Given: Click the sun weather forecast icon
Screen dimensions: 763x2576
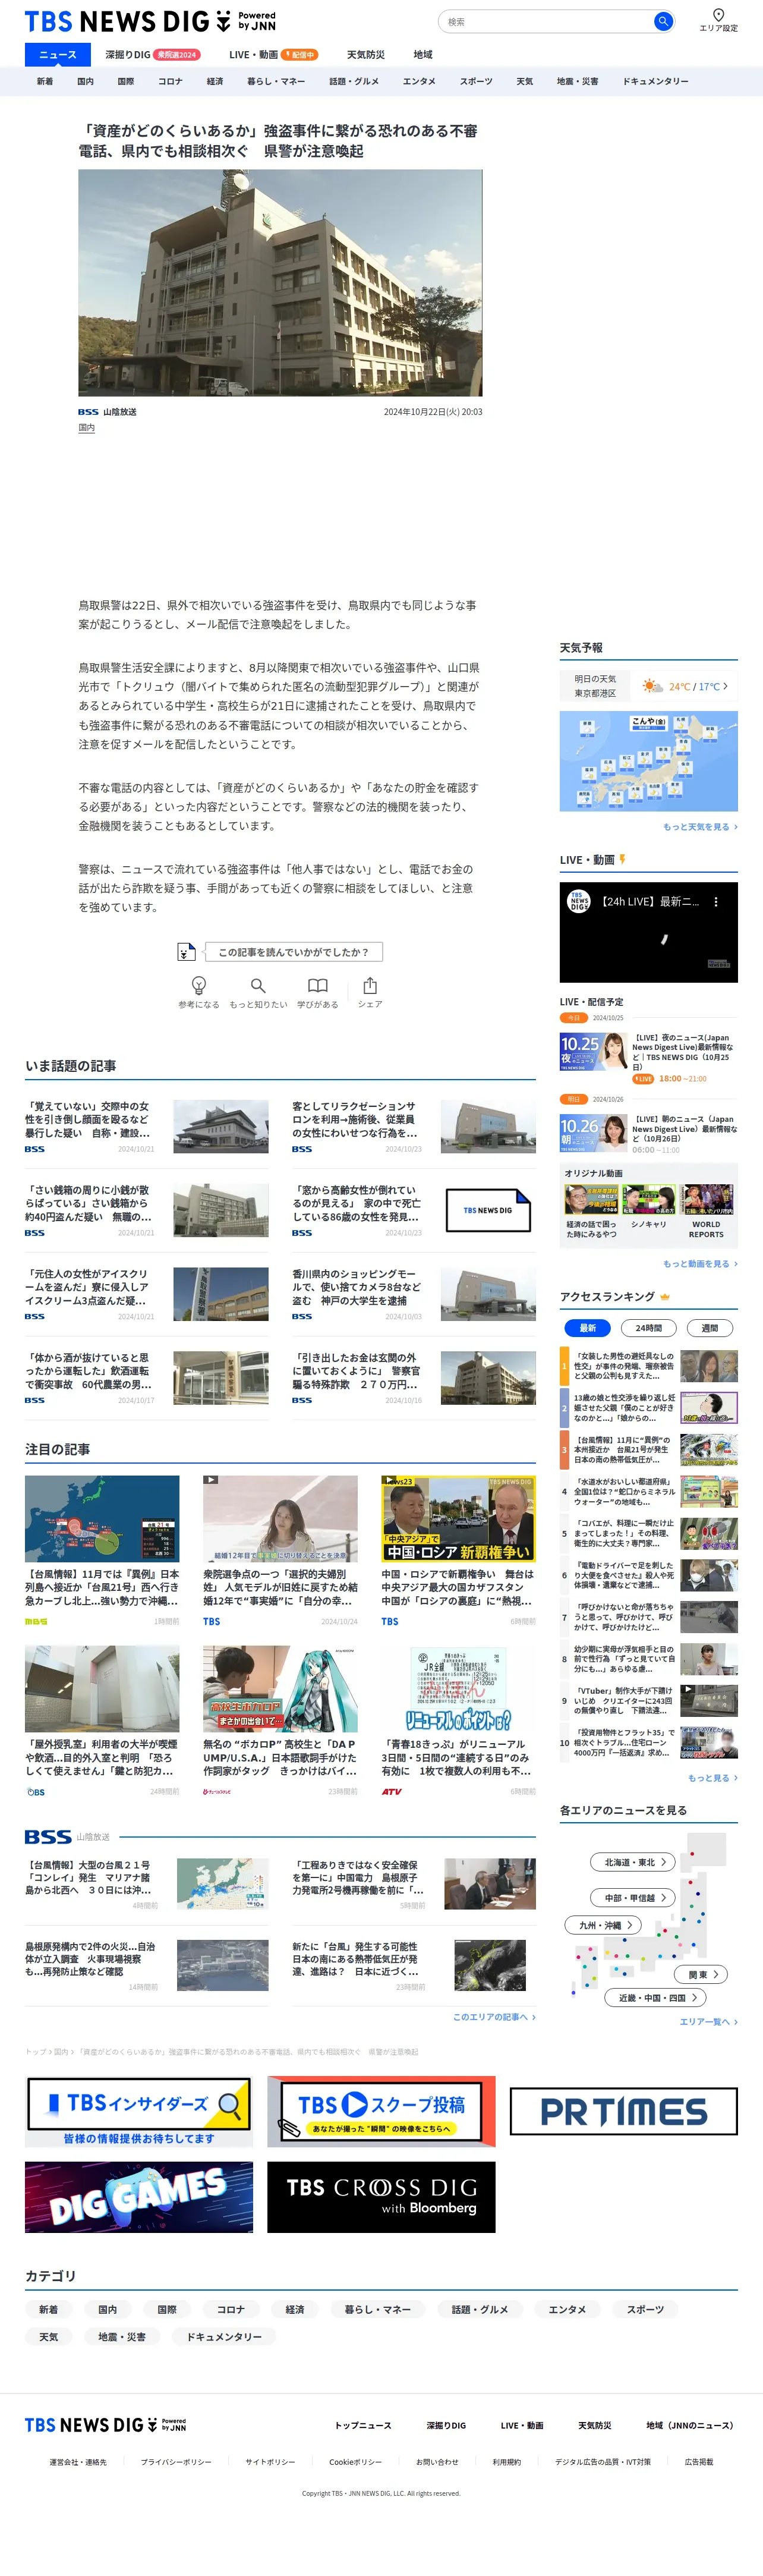Looking at the screenshot, I should (652, 686).
